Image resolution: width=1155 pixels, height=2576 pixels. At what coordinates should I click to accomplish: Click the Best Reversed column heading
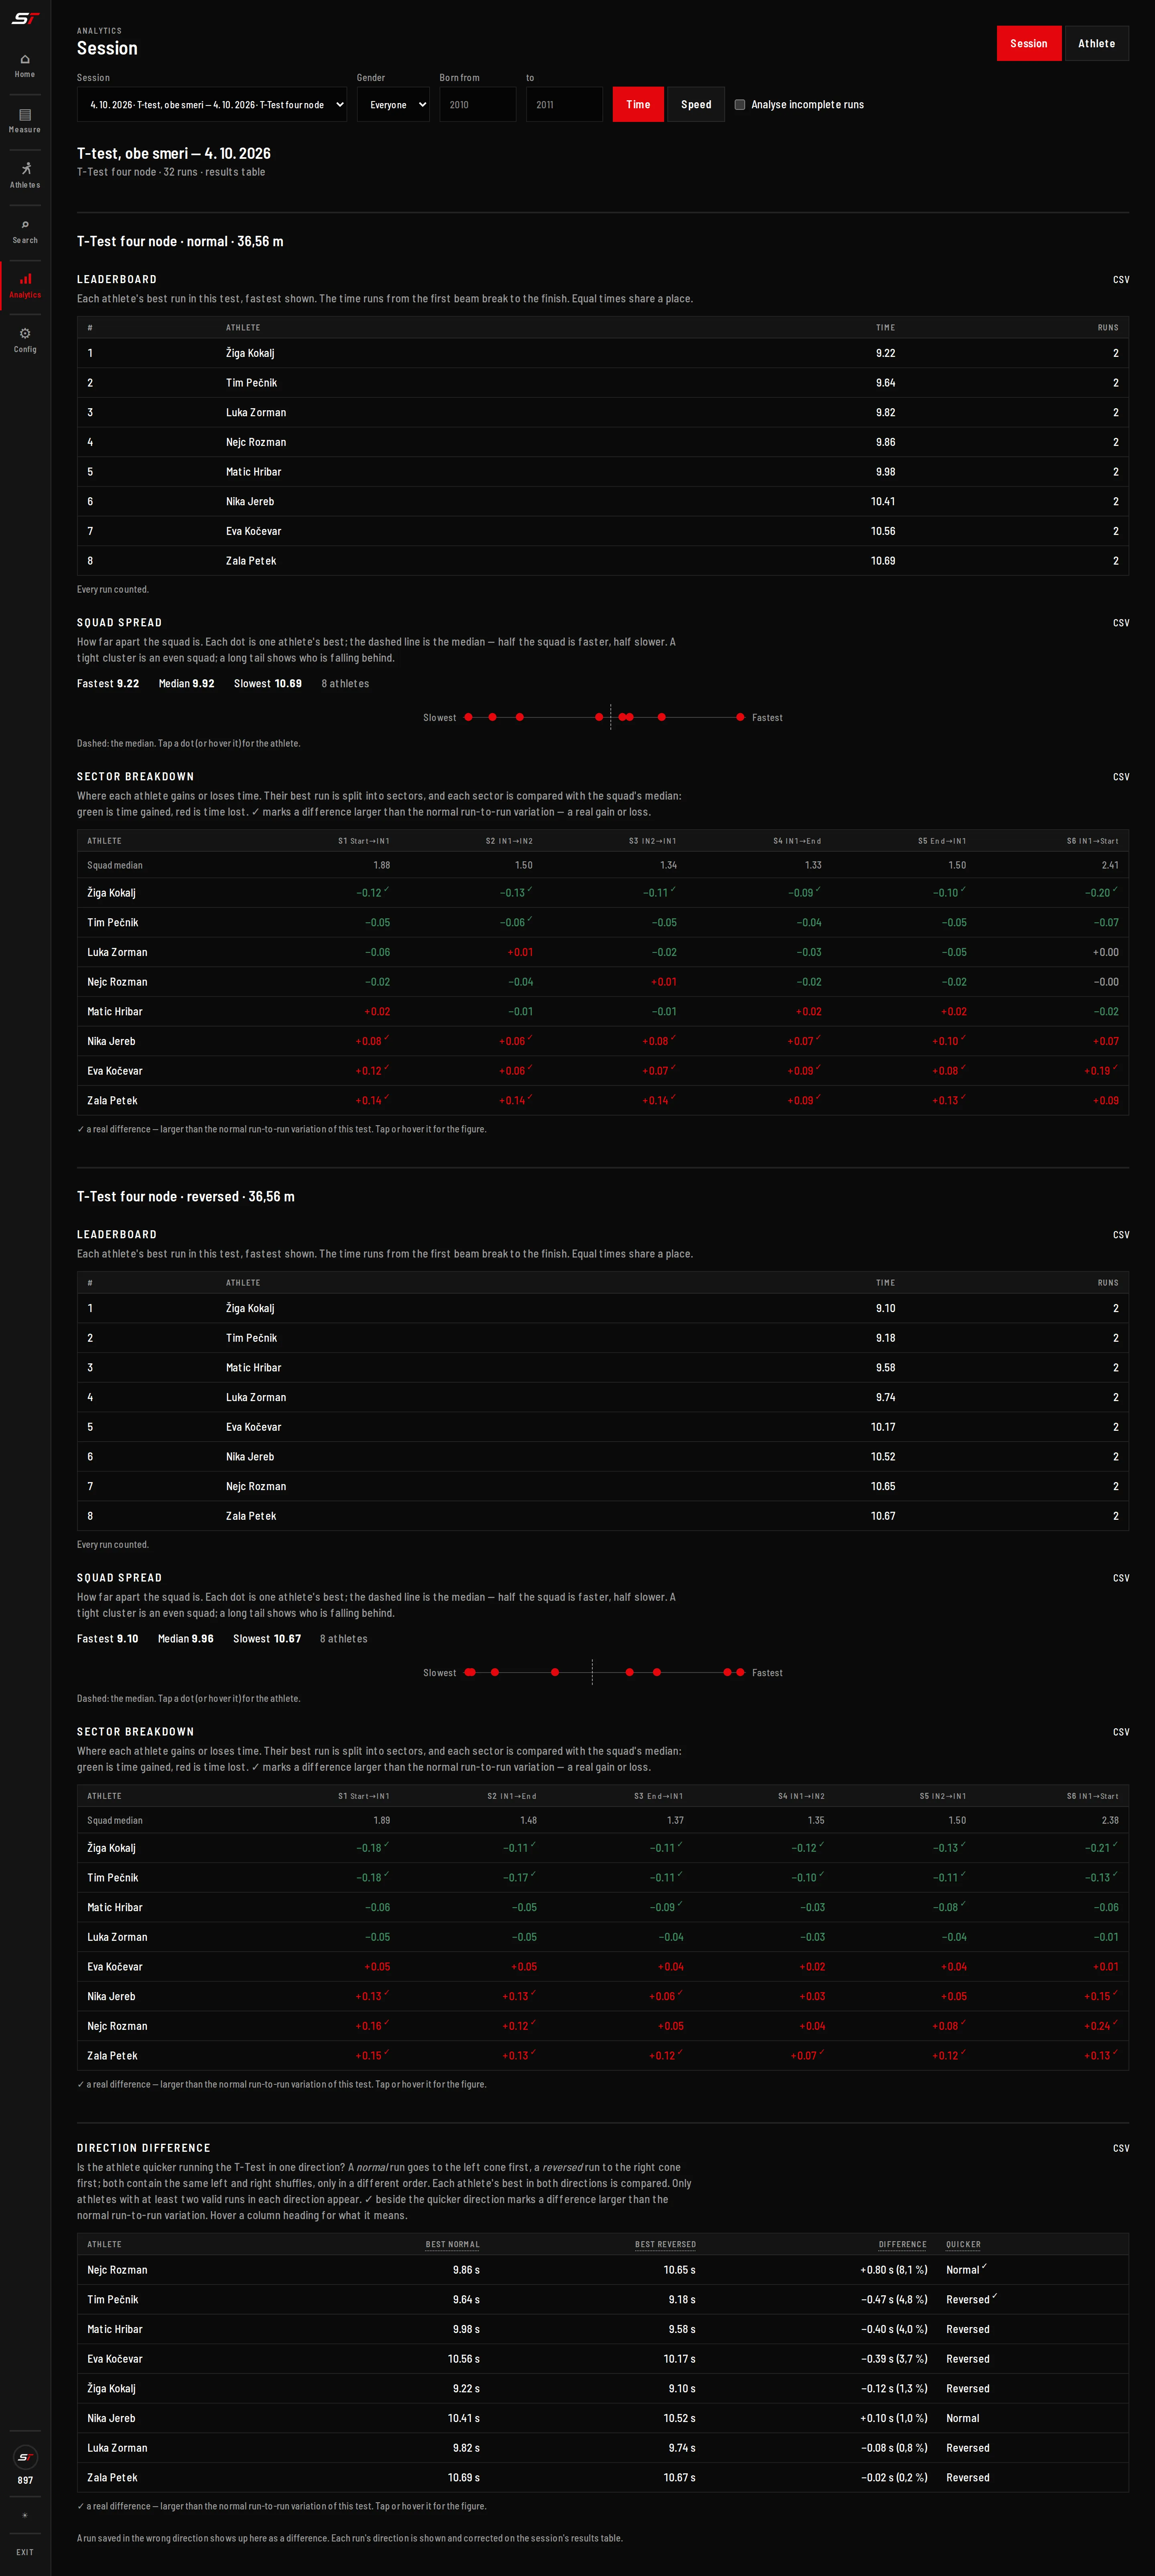(x=665, y=2244)
